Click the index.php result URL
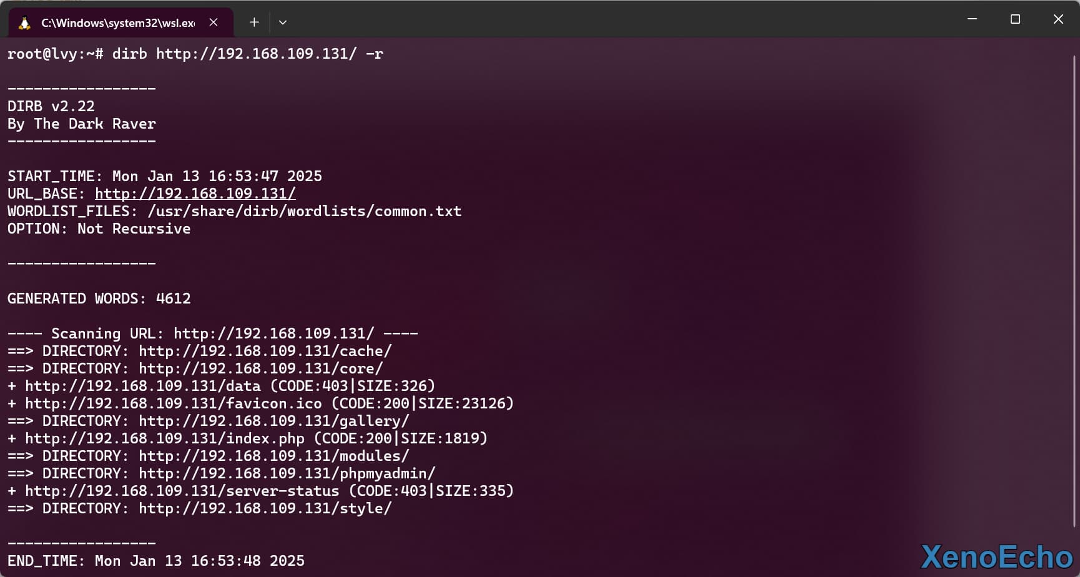 click(x=165, y=438)
